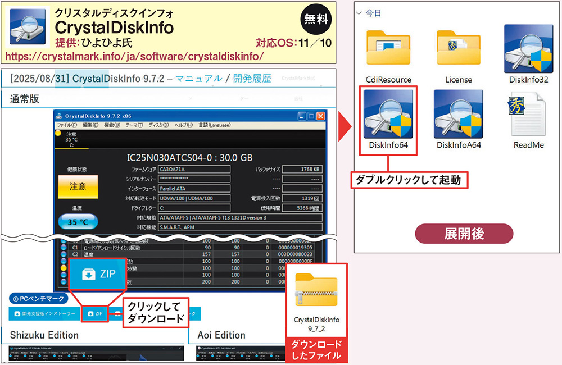562x365 pixels.
Task: Click the Aoi Edition screenshot thumbnail
Action: tap(241, 353)
